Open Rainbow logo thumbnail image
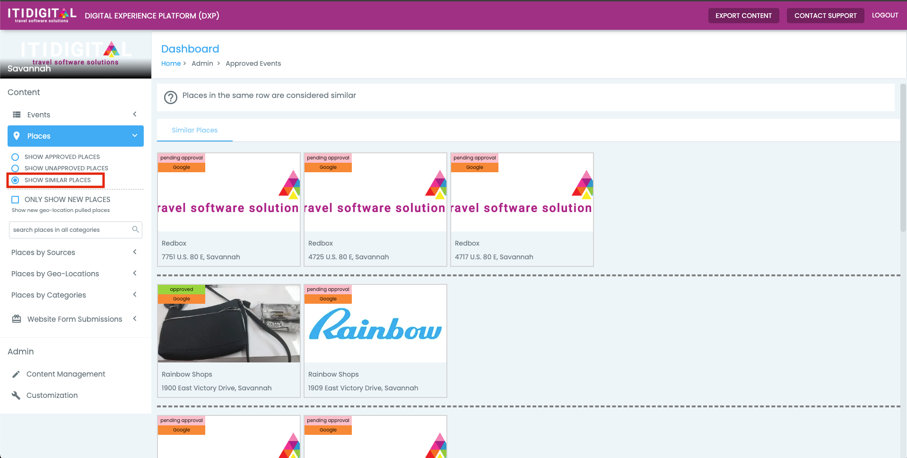 pos(375,324)
